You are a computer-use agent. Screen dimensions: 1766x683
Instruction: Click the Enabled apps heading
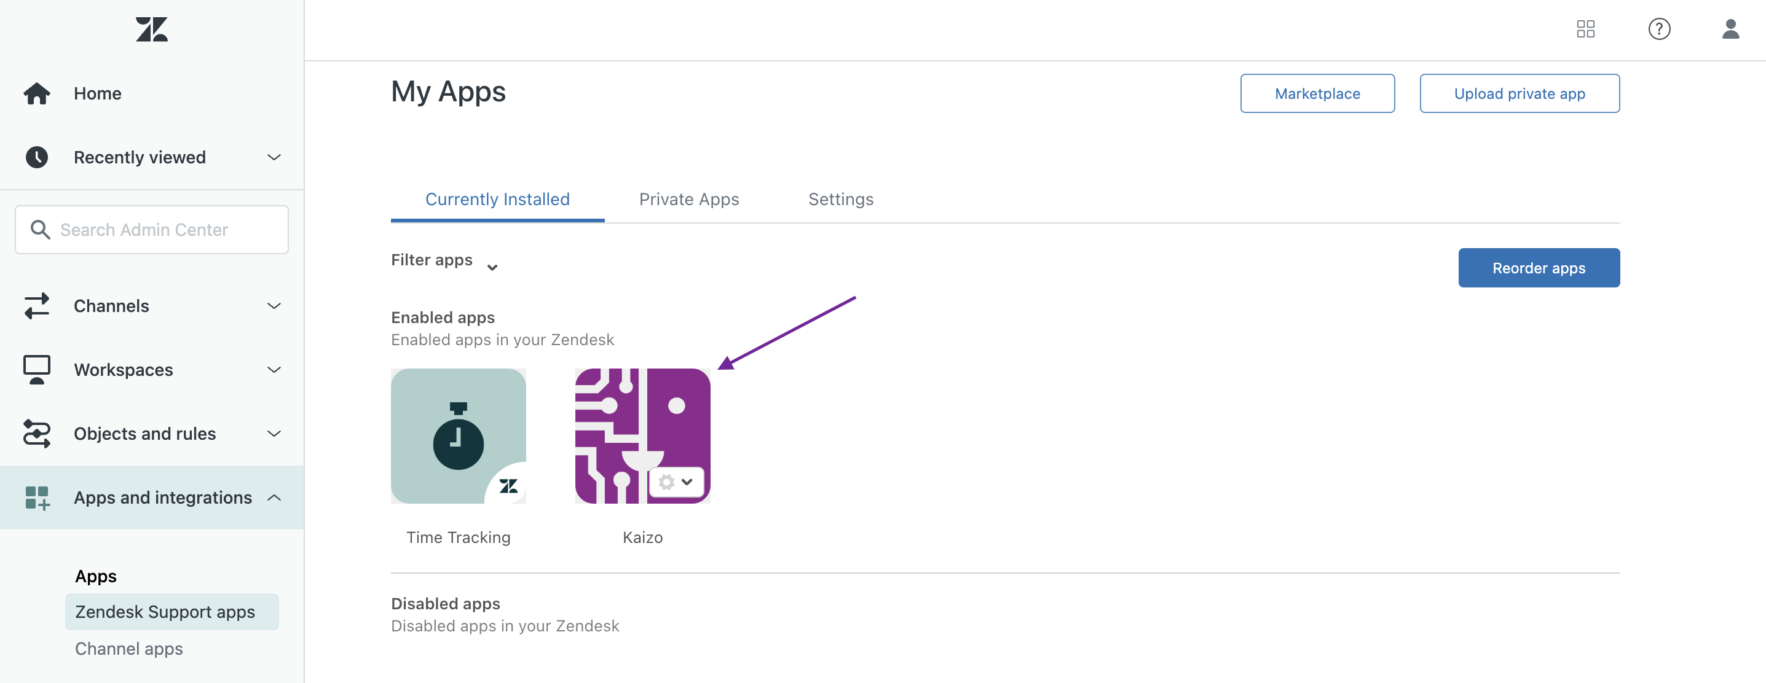pyautogui.click(x=442, y=318)
